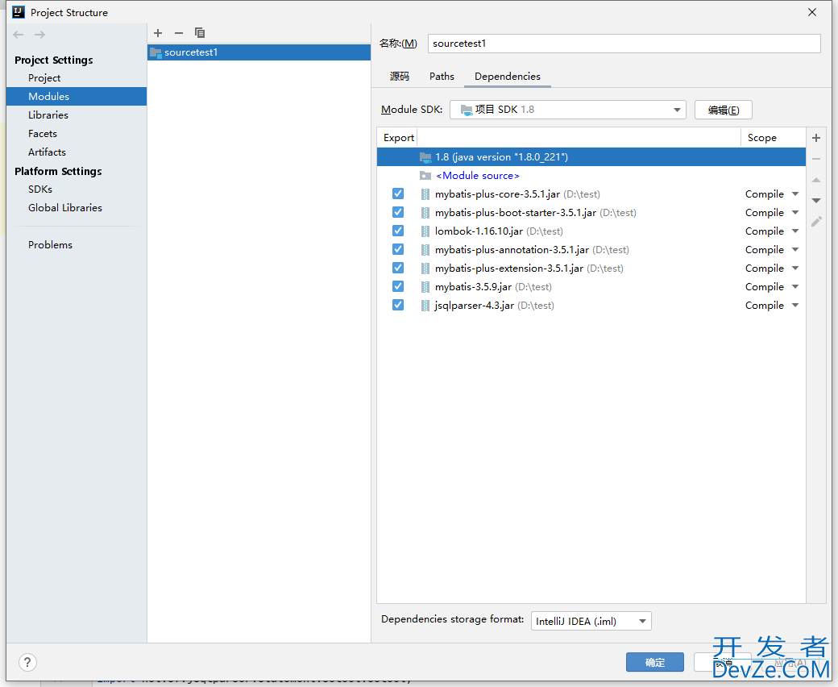Select sourcetest1 in module list

(259, 52)
